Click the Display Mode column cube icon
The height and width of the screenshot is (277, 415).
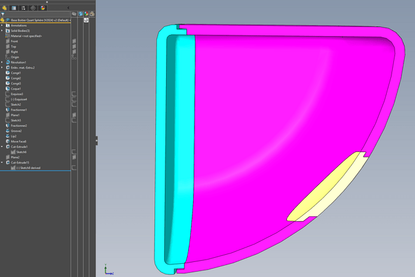tap(80, 14)
